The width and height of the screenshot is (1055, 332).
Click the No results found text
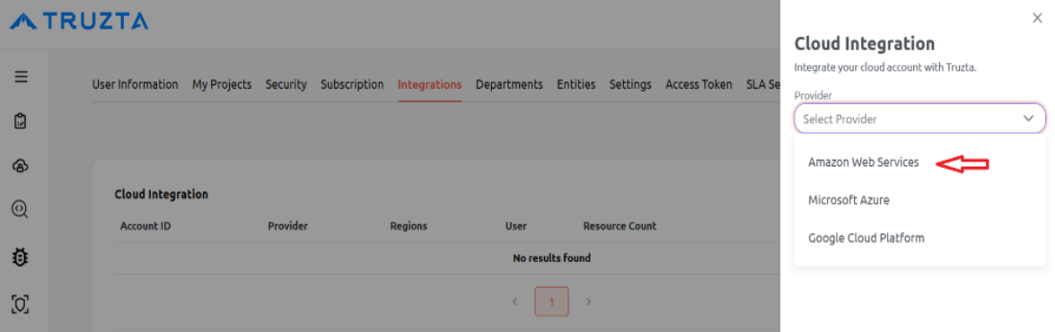point(551,258)
